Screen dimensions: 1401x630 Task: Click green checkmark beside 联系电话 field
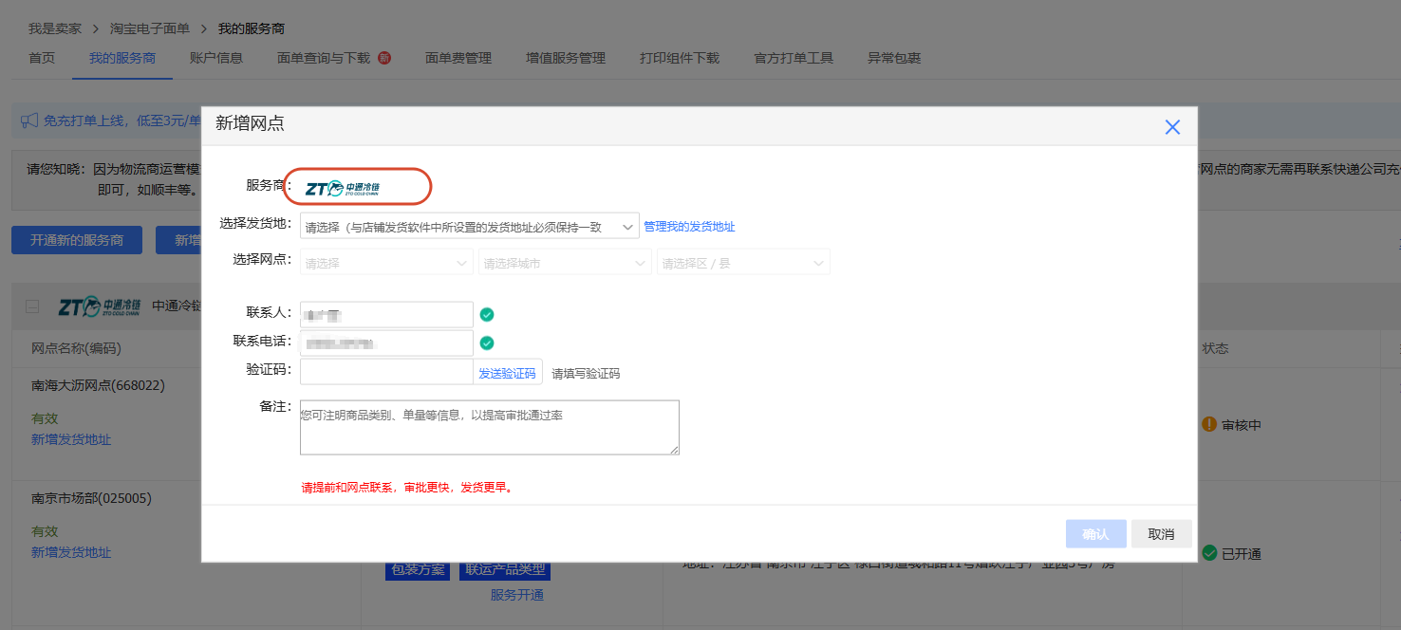click(x=487, y=343)
